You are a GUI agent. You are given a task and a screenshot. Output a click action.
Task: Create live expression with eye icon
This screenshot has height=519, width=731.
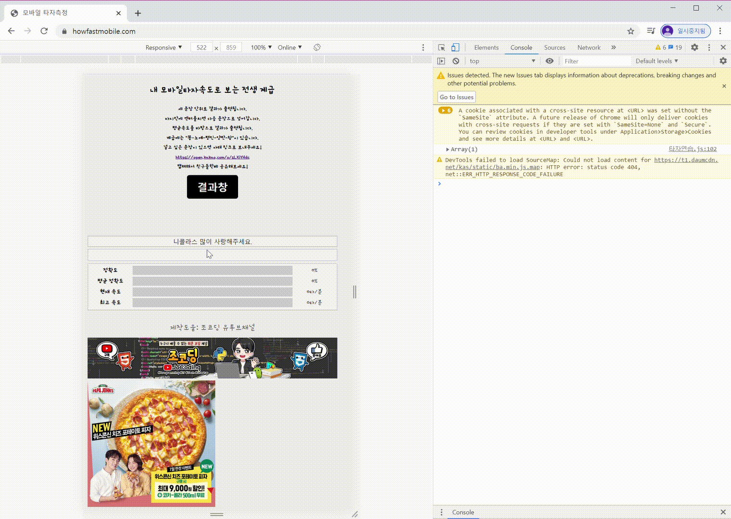tap(550, 61)
